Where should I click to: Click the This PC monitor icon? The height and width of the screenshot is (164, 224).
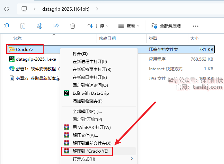(24, 9)
